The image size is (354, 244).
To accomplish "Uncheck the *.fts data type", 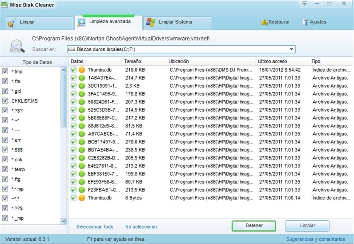I will tap(5, 81).
